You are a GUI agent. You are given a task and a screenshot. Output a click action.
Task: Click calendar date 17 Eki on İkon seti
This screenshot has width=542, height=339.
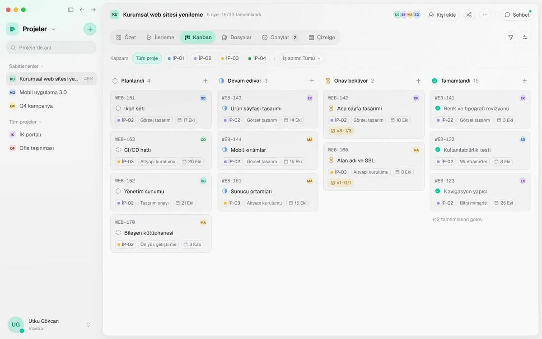tap(186, 120)
